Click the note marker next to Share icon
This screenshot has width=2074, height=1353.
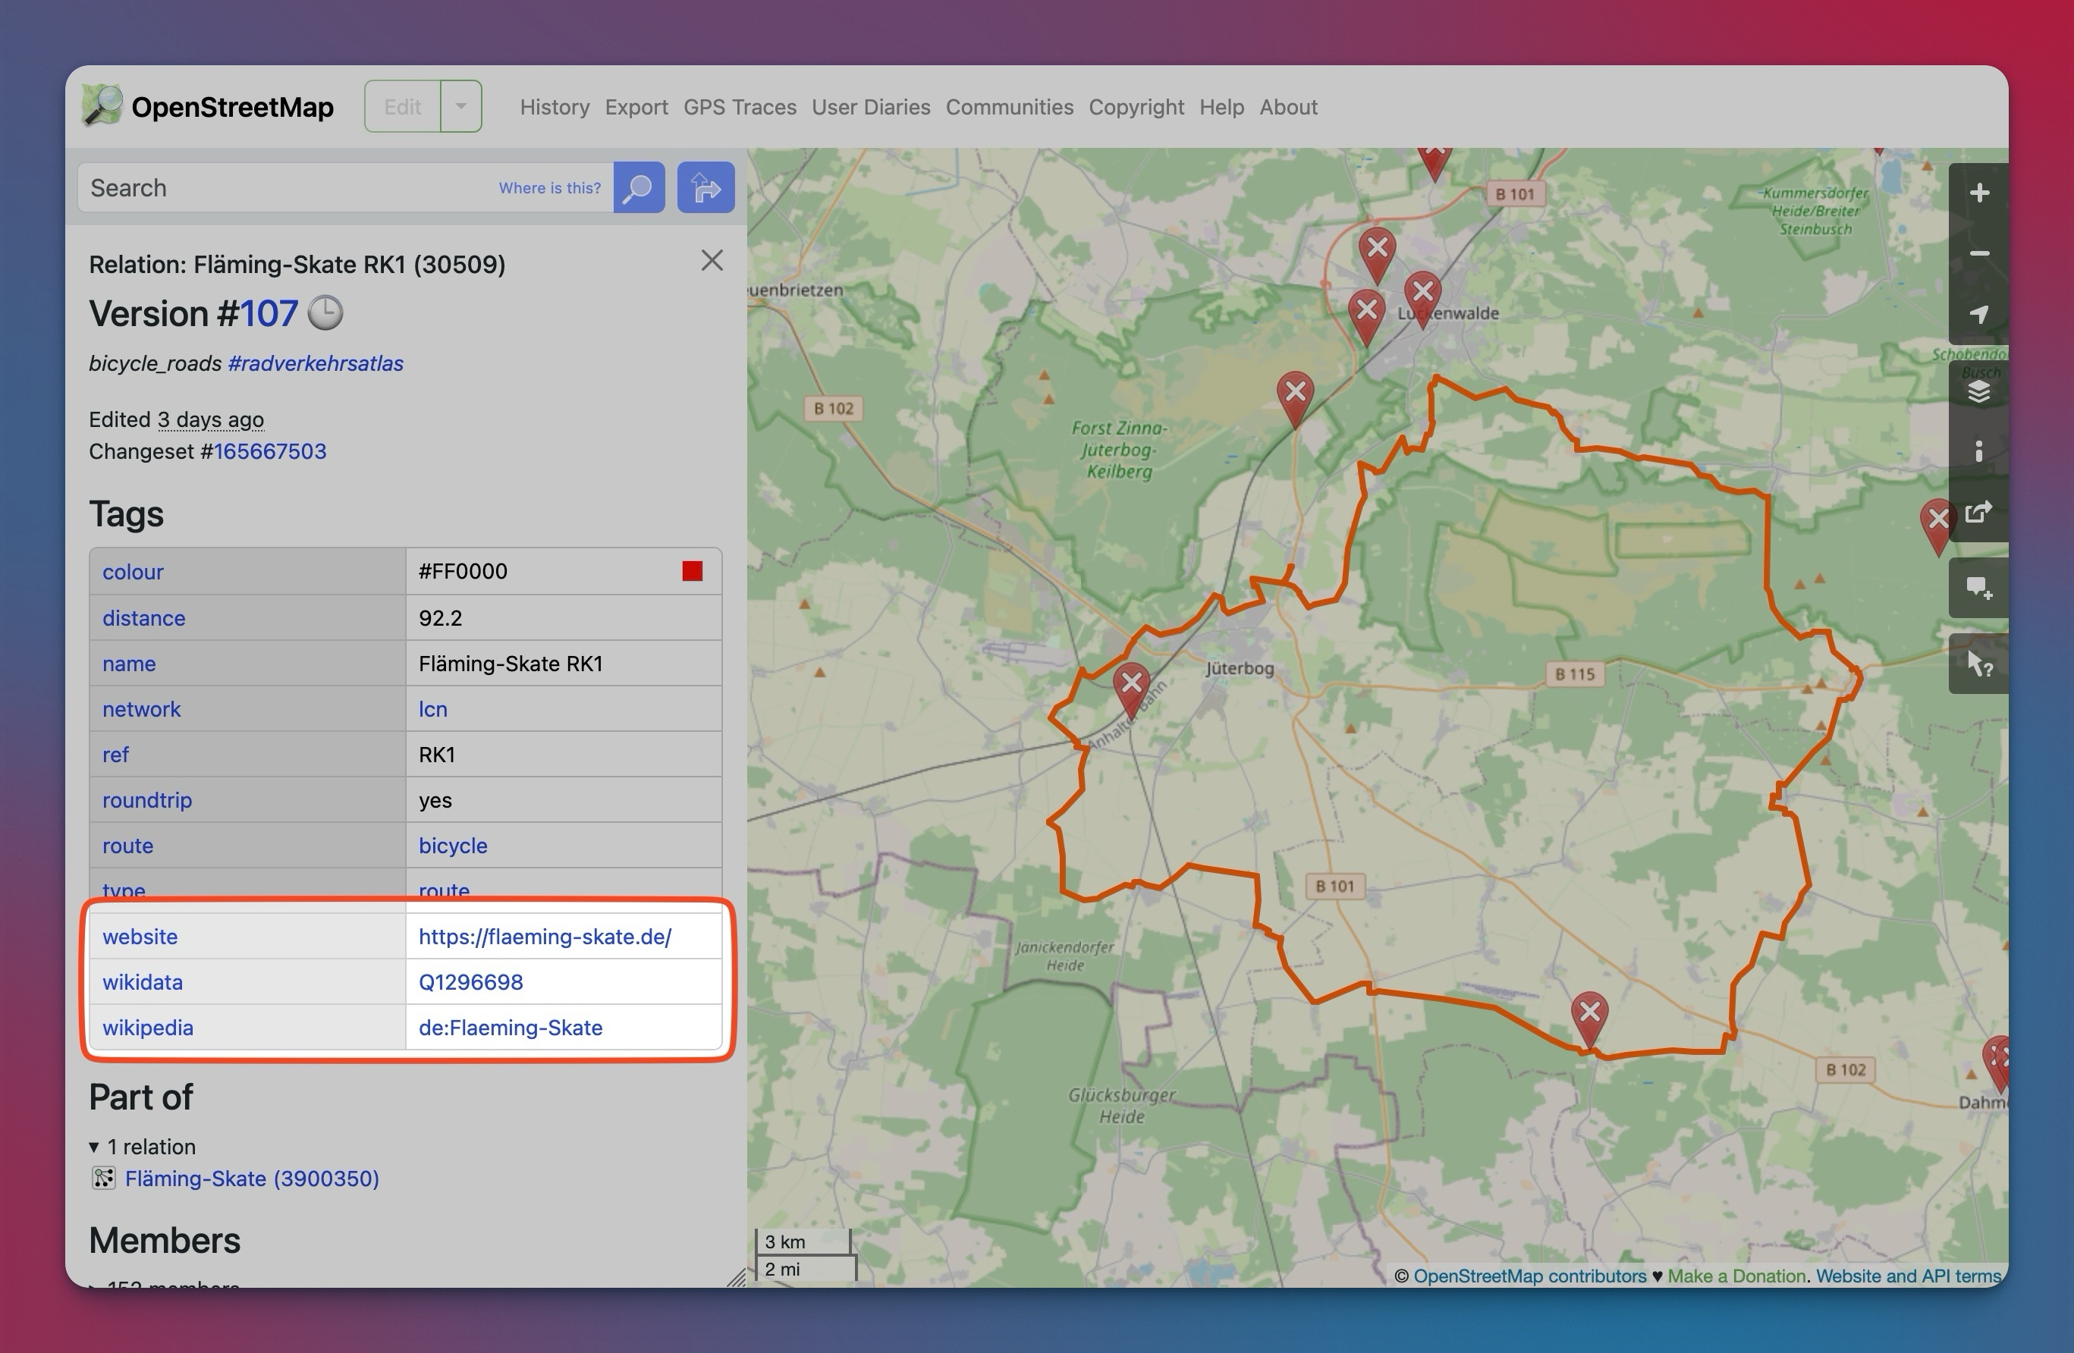[1936, 526]
